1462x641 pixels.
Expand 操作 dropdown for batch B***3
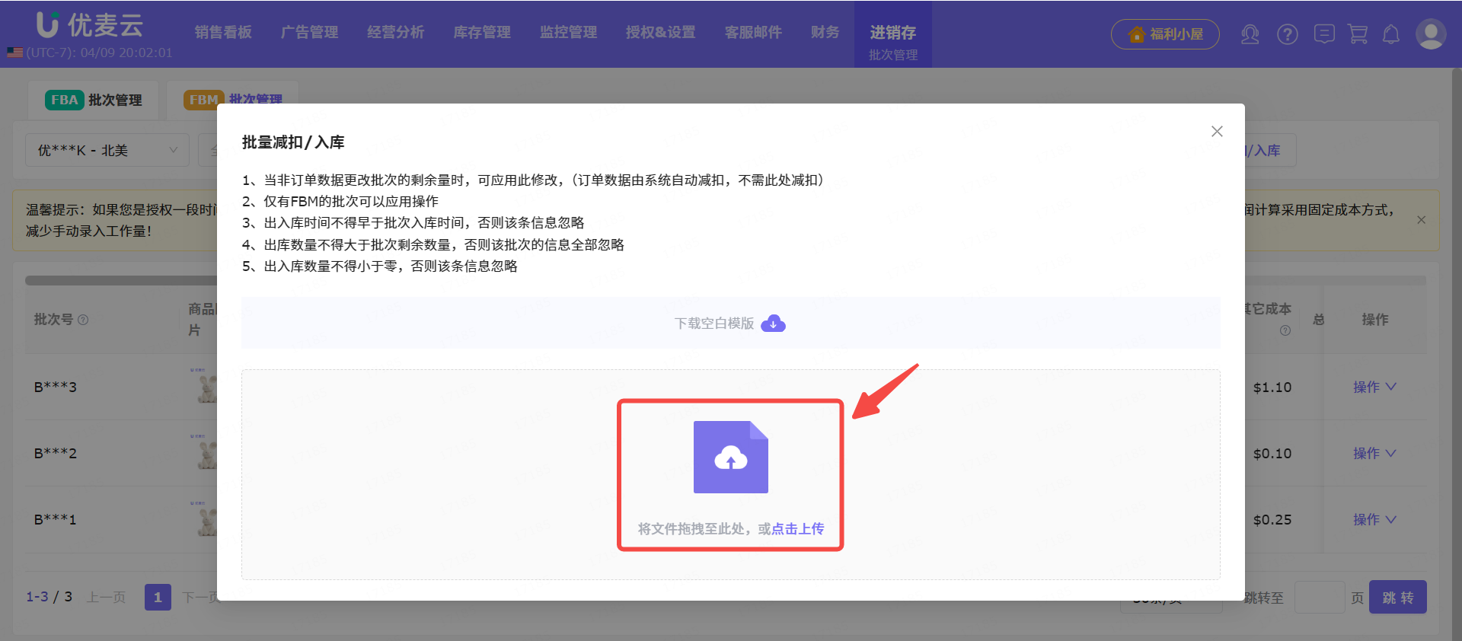(1374, 387)
